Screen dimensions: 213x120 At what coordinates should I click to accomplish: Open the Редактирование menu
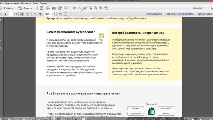click(12, 3)
